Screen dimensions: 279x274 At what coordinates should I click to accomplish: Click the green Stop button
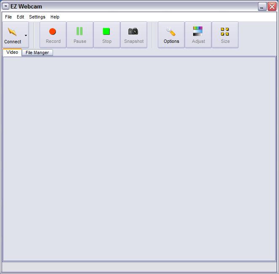(107, 35)
